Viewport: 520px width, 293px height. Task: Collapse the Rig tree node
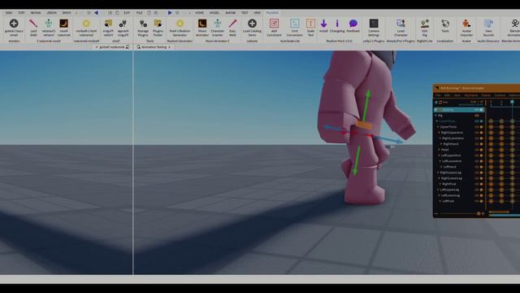pyautogui.click(x=435, y=116)
